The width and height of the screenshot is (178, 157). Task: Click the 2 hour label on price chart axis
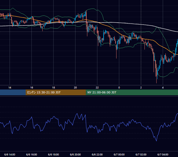[141, 88]
